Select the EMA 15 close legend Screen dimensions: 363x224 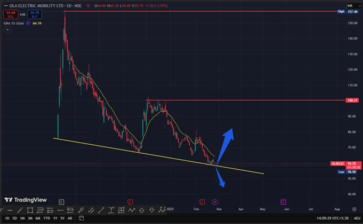pyautogui.click(x=14, y=23)
